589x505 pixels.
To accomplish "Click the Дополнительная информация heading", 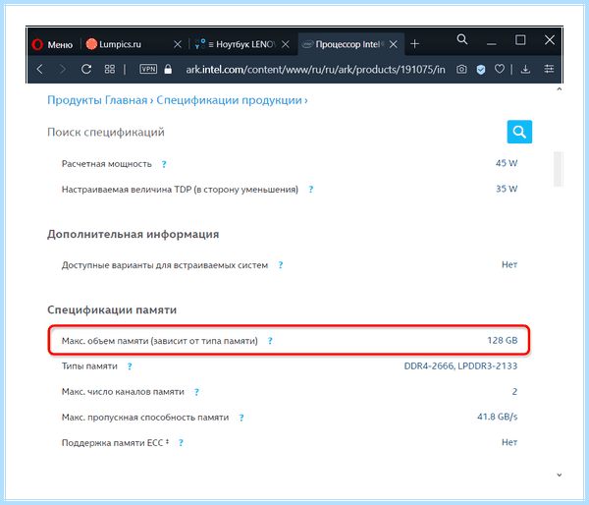I will [133, 234].
